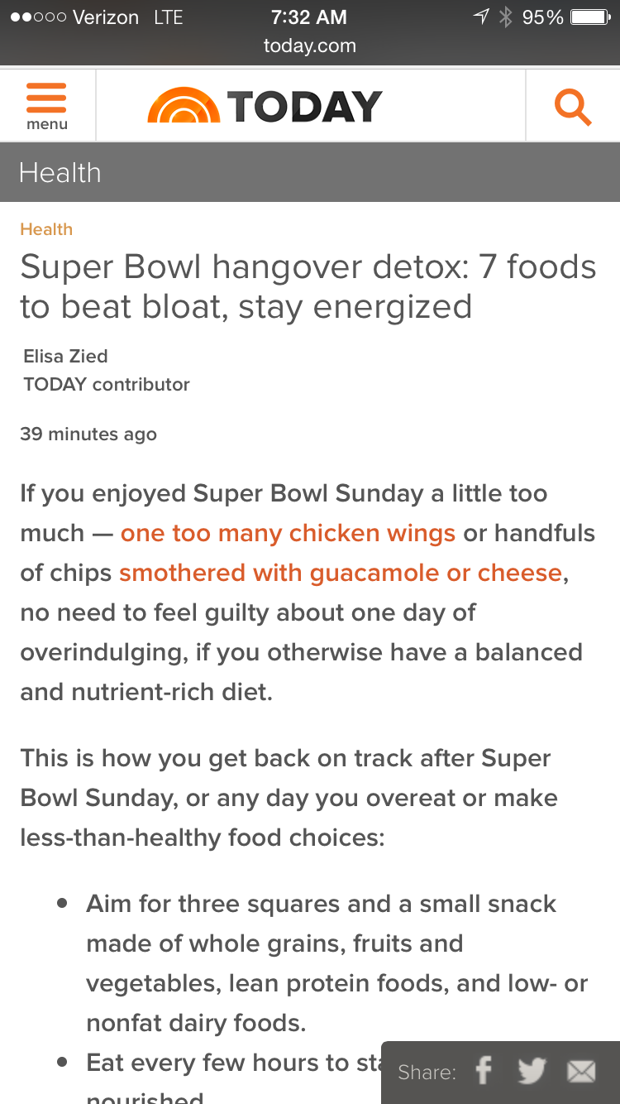Tap the today.com address bar
The image size is (620, 1104).
(310, 46)
